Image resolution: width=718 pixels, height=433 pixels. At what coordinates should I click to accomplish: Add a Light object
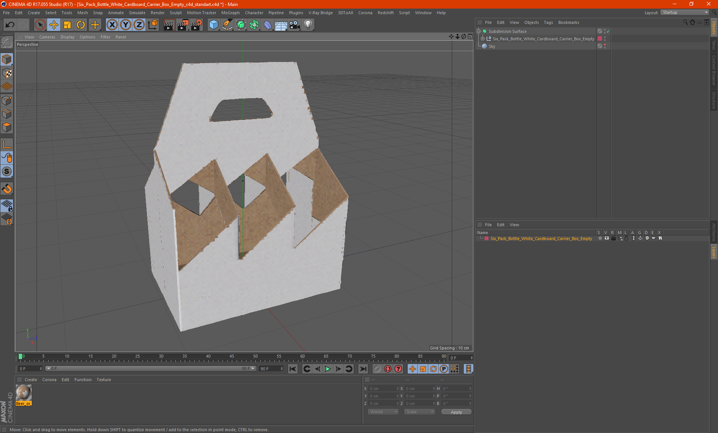coord(308,25)
